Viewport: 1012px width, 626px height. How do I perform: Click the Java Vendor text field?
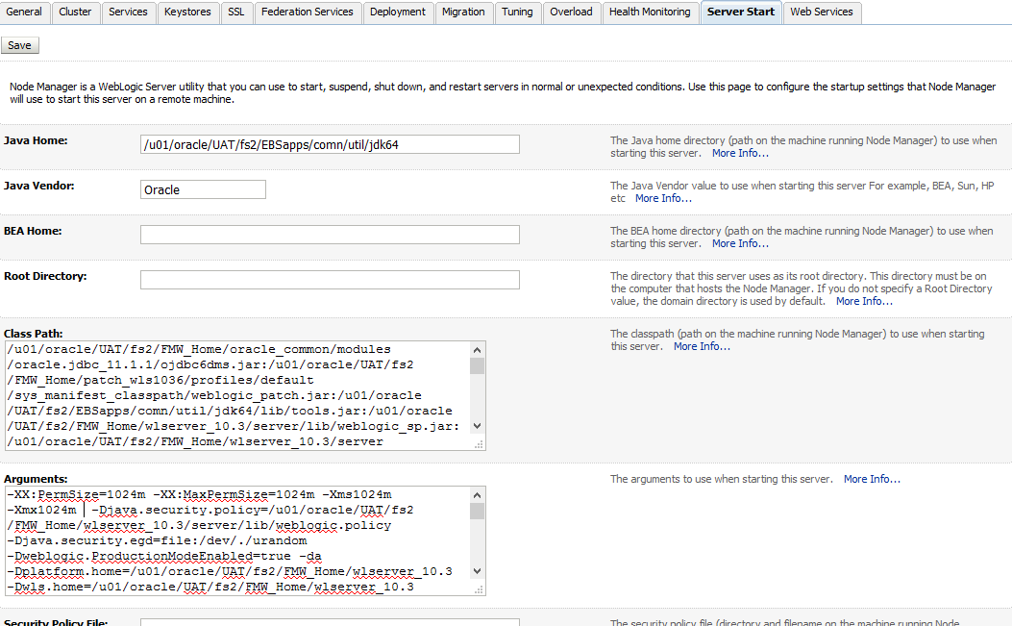[203, 189]
